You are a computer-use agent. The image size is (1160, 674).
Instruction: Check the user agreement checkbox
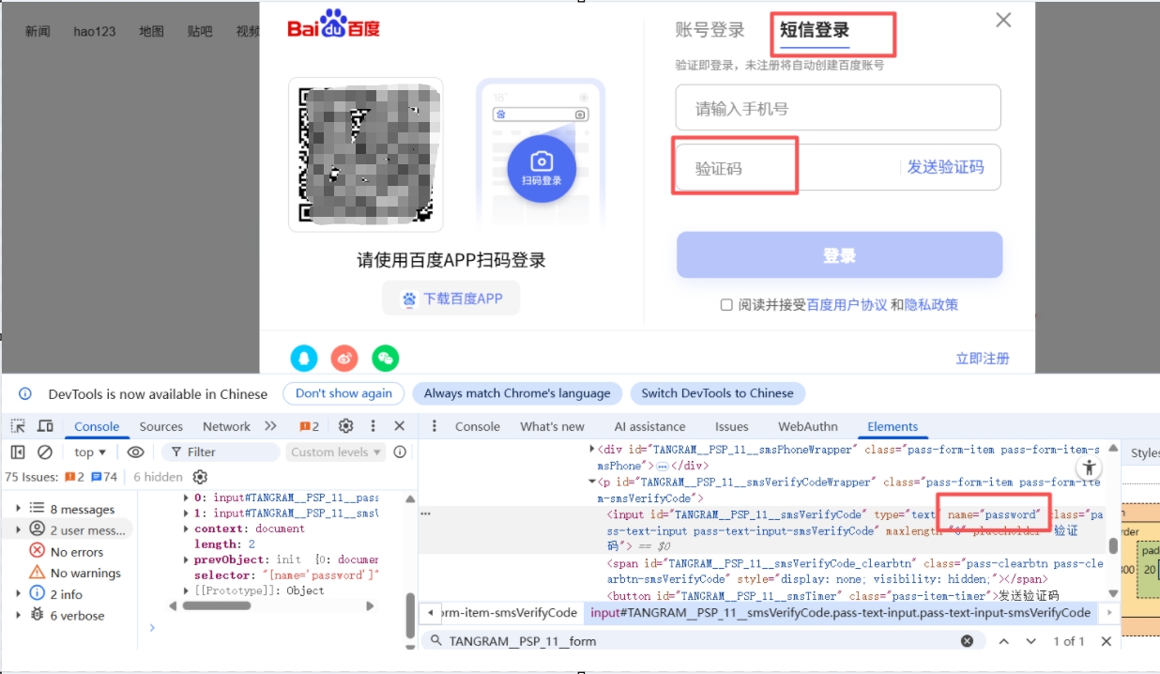click(726, 304)
